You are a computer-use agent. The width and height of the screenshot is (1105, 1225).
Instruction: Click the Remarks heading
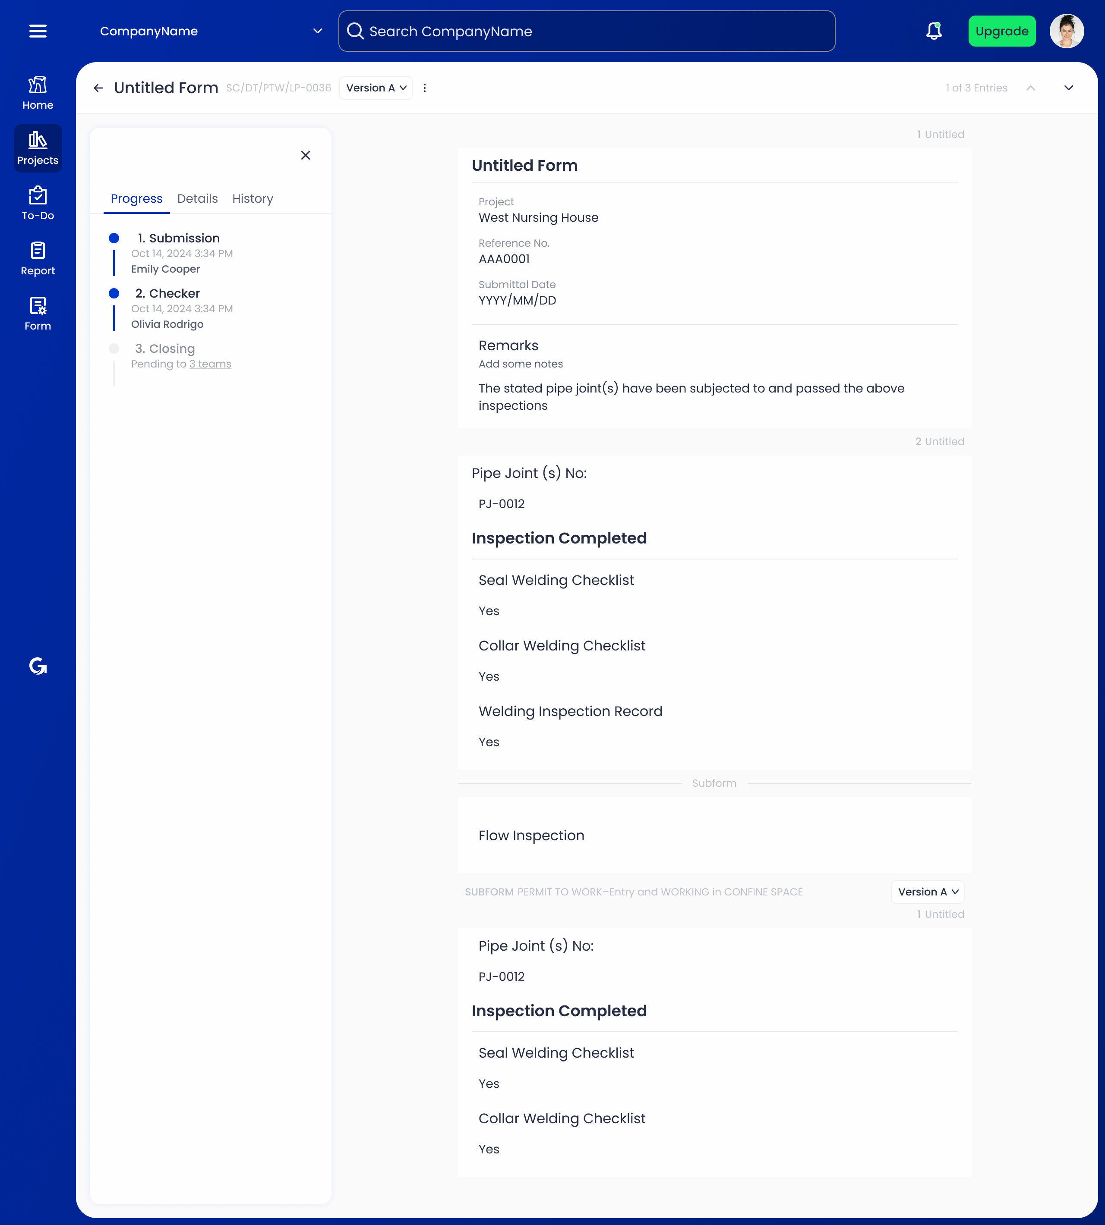[x=508, y=346]
